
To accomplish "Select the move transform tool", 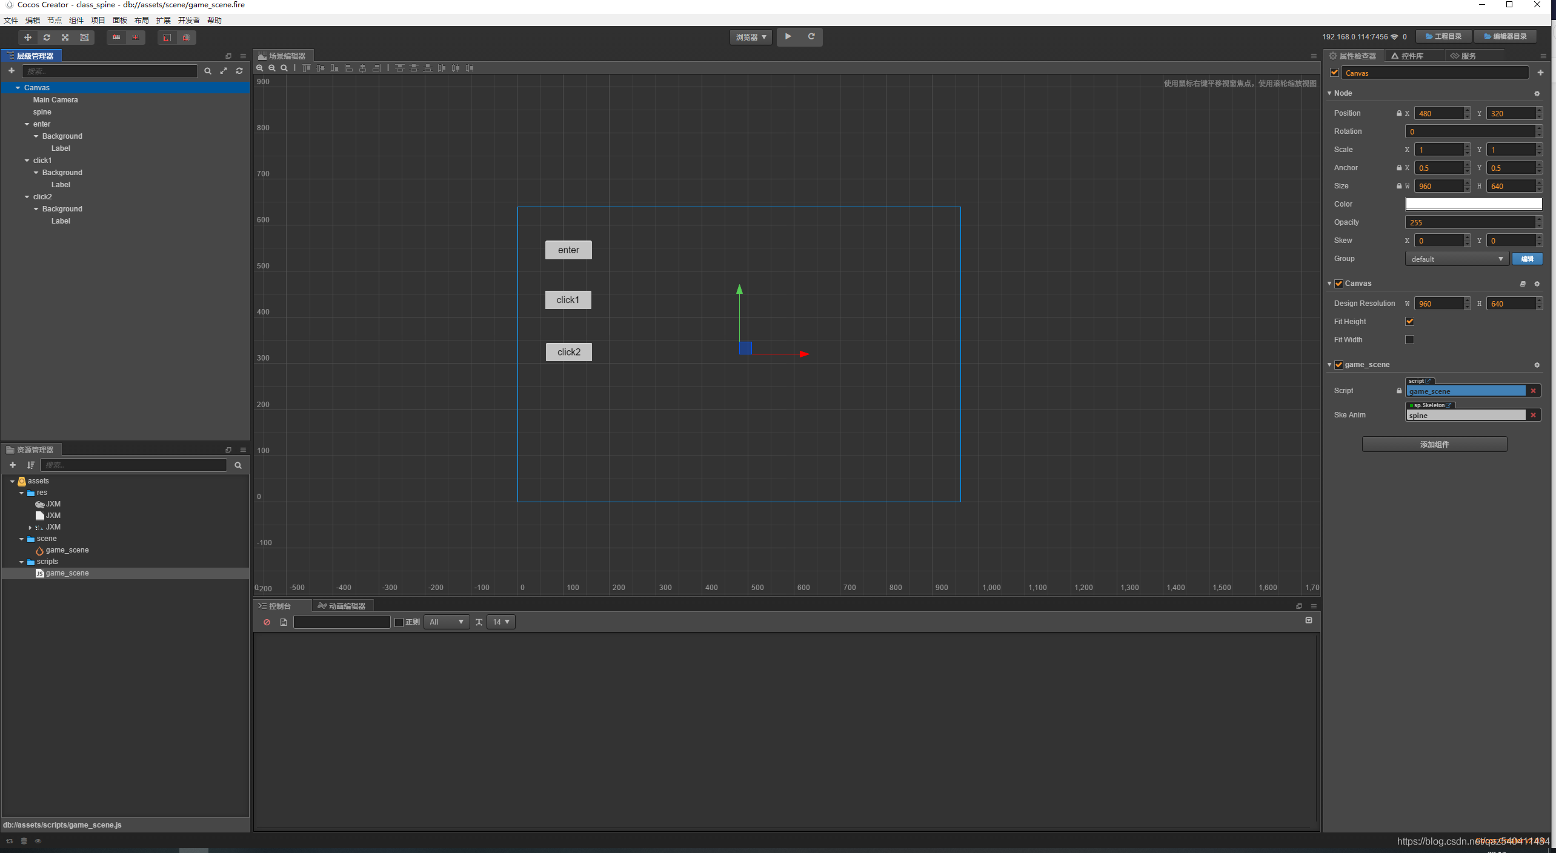I will (x=27, y=38).
